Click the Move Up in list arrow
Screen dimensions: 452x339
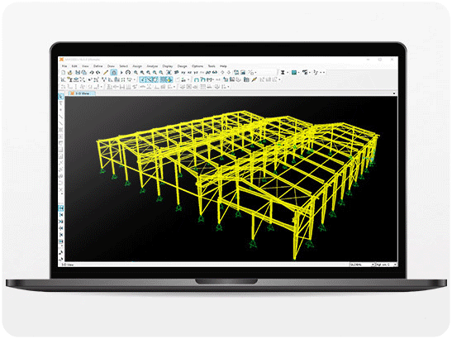(x=222, y=73)
